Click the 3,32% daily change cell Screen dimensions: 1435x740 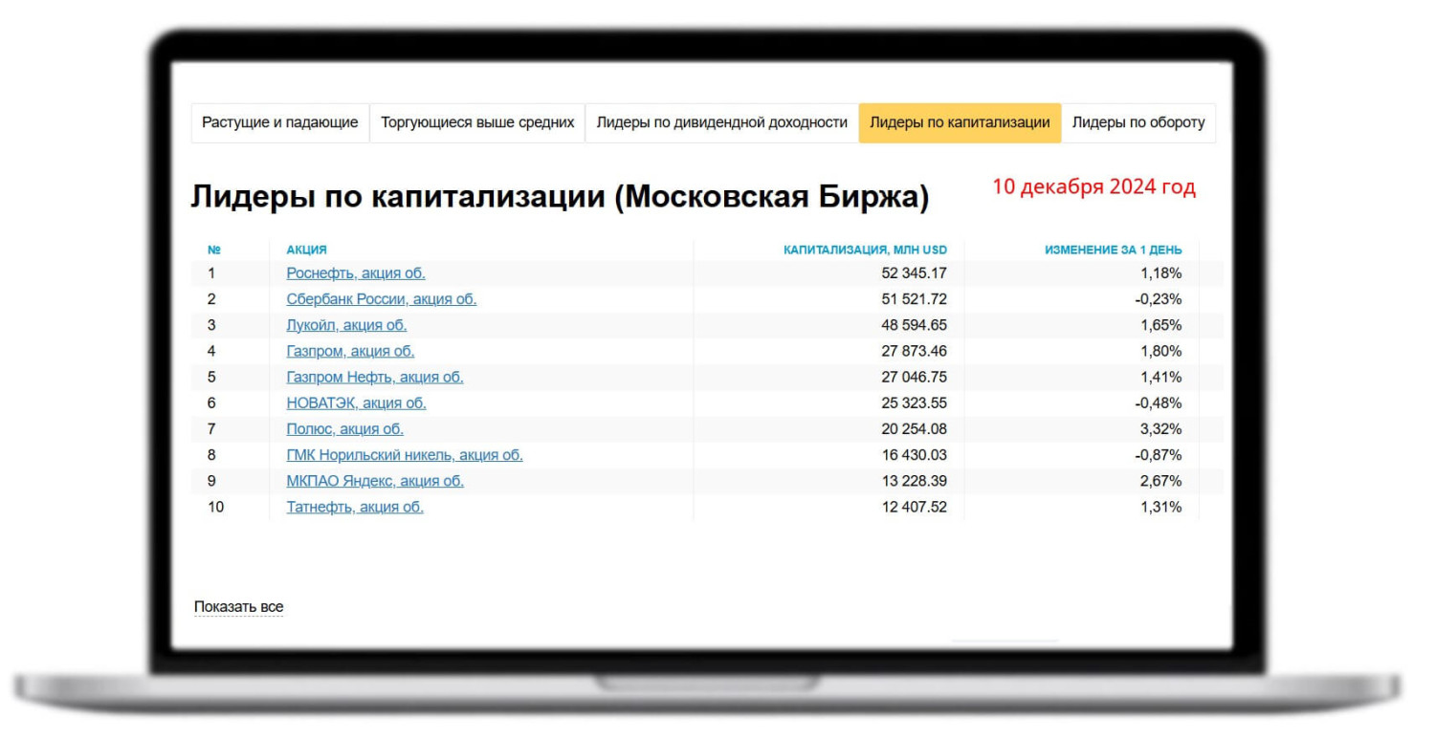tap(1160, 428)
